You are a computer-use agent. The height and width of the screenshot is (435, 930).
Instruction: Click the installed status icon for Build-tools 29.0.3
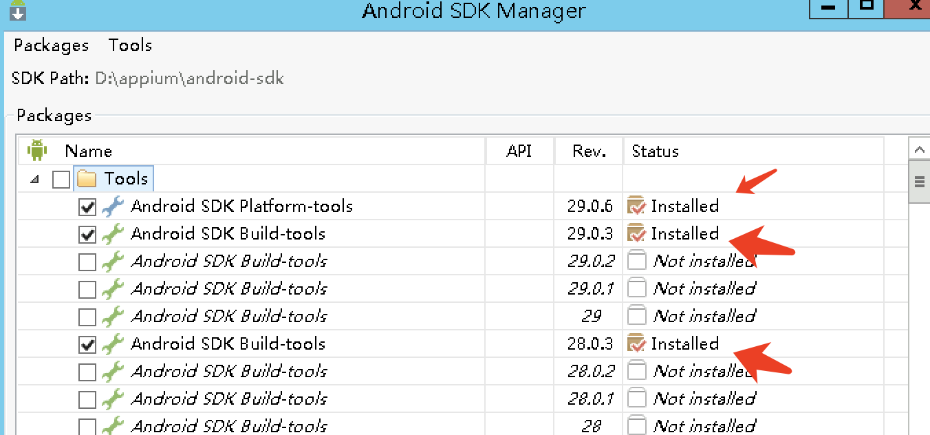(637, 233)
